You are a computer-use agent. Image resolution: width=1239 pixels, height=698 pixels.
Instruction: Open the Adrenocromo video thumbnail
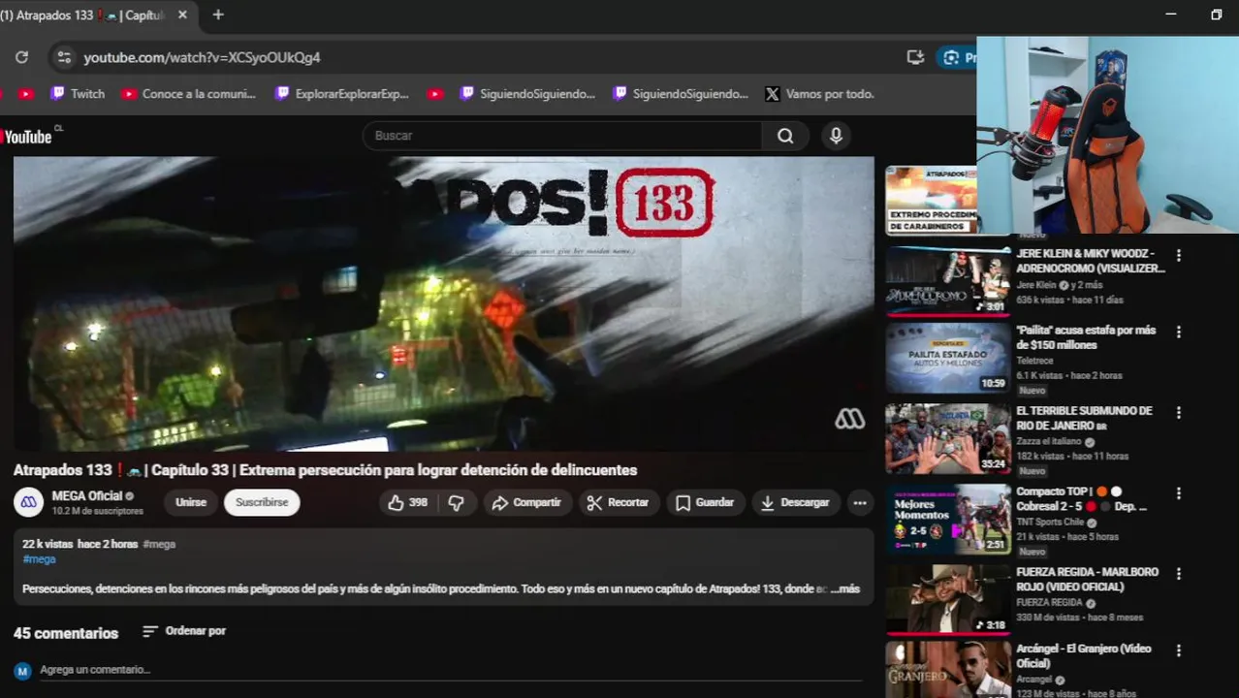tap(948, 281)
